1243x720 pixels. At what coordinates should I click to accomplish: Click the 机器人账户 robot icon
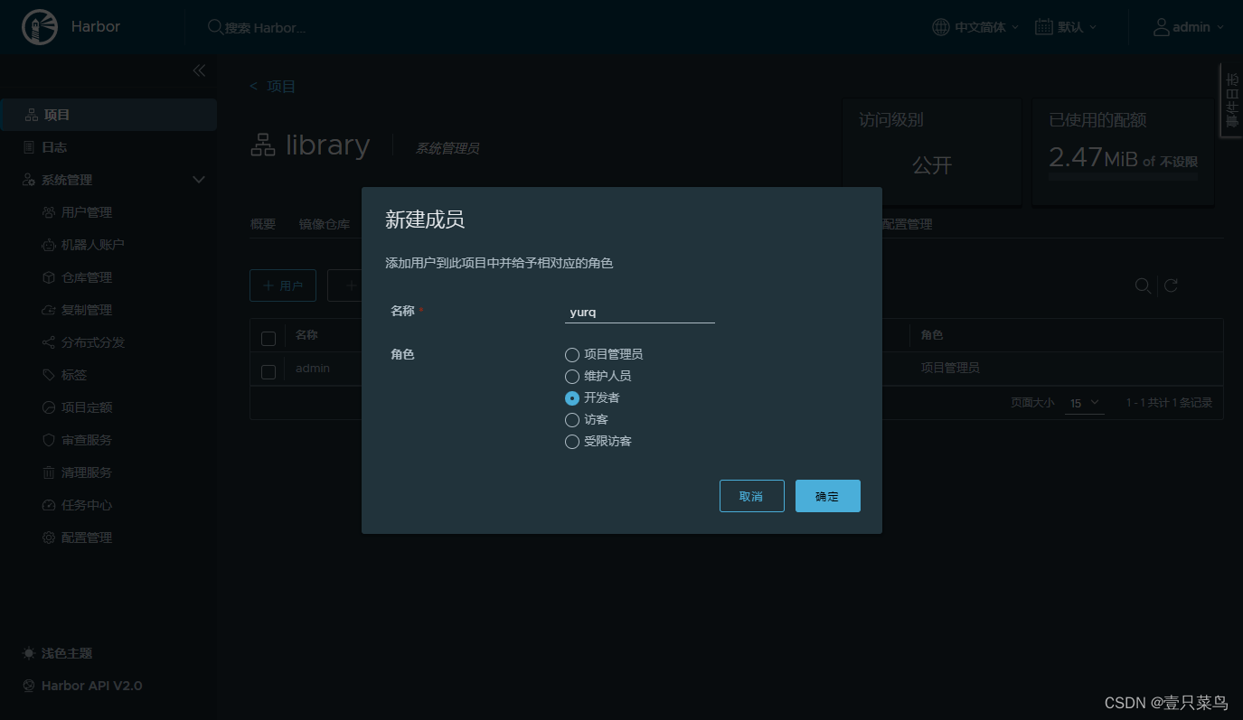49,245
